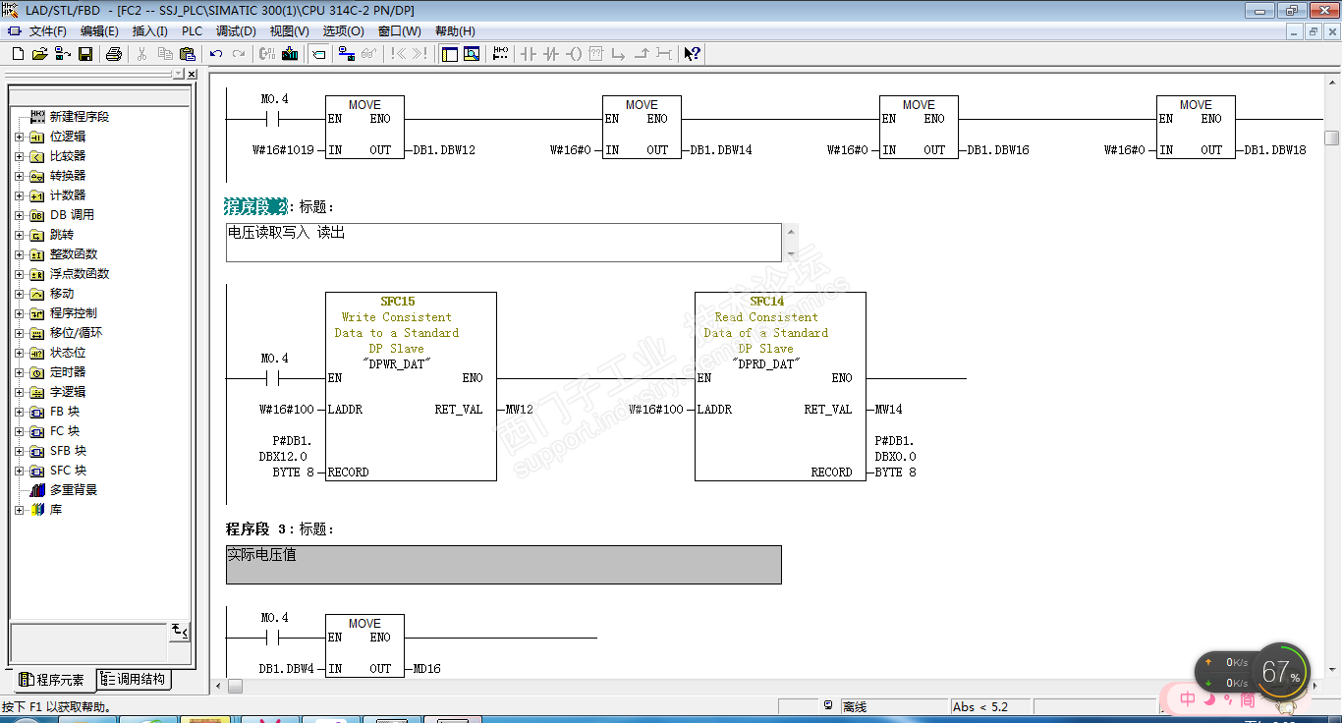The width and height of the screenshot is (1342, 723).
Task: Click the Close branch toolbar icon
Action: click(x=642, y=54)
